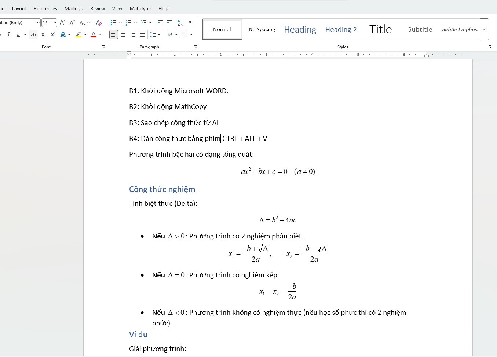Apply center alignment to the paragraph
This screenshot has height=357, width=497.
[123, 34]
